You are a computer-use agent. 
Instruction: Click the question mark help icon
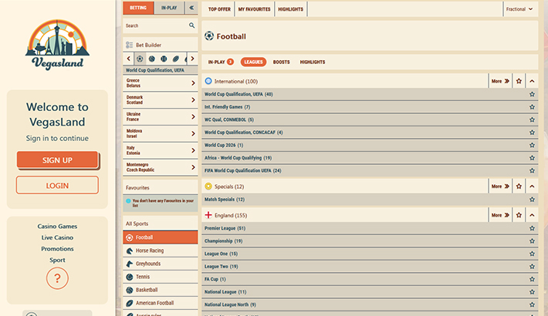coord(57,278)
